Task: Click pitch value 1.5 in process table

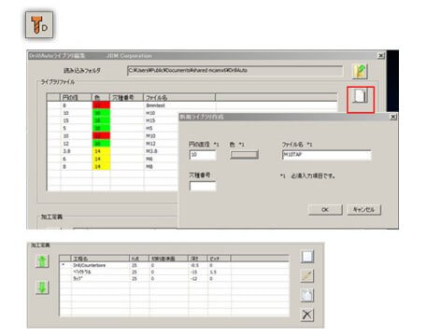Action: click(212, 273)
